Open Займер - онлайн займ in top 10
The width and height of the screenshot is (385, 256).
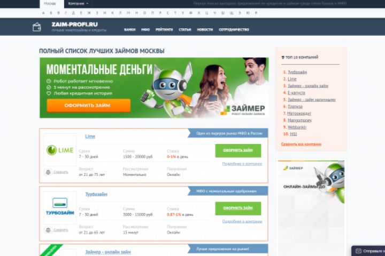[x=308, y=86]
